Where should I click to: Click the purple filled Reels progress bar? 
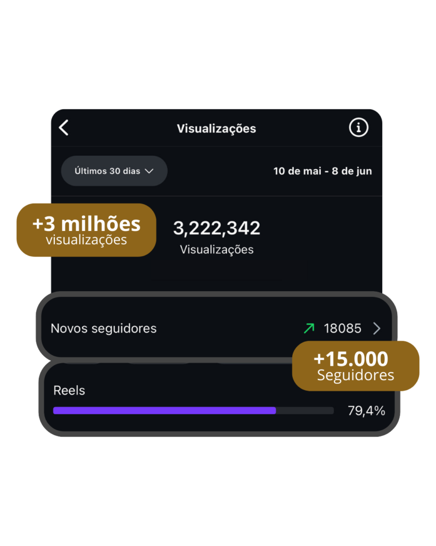pos(164,411)
